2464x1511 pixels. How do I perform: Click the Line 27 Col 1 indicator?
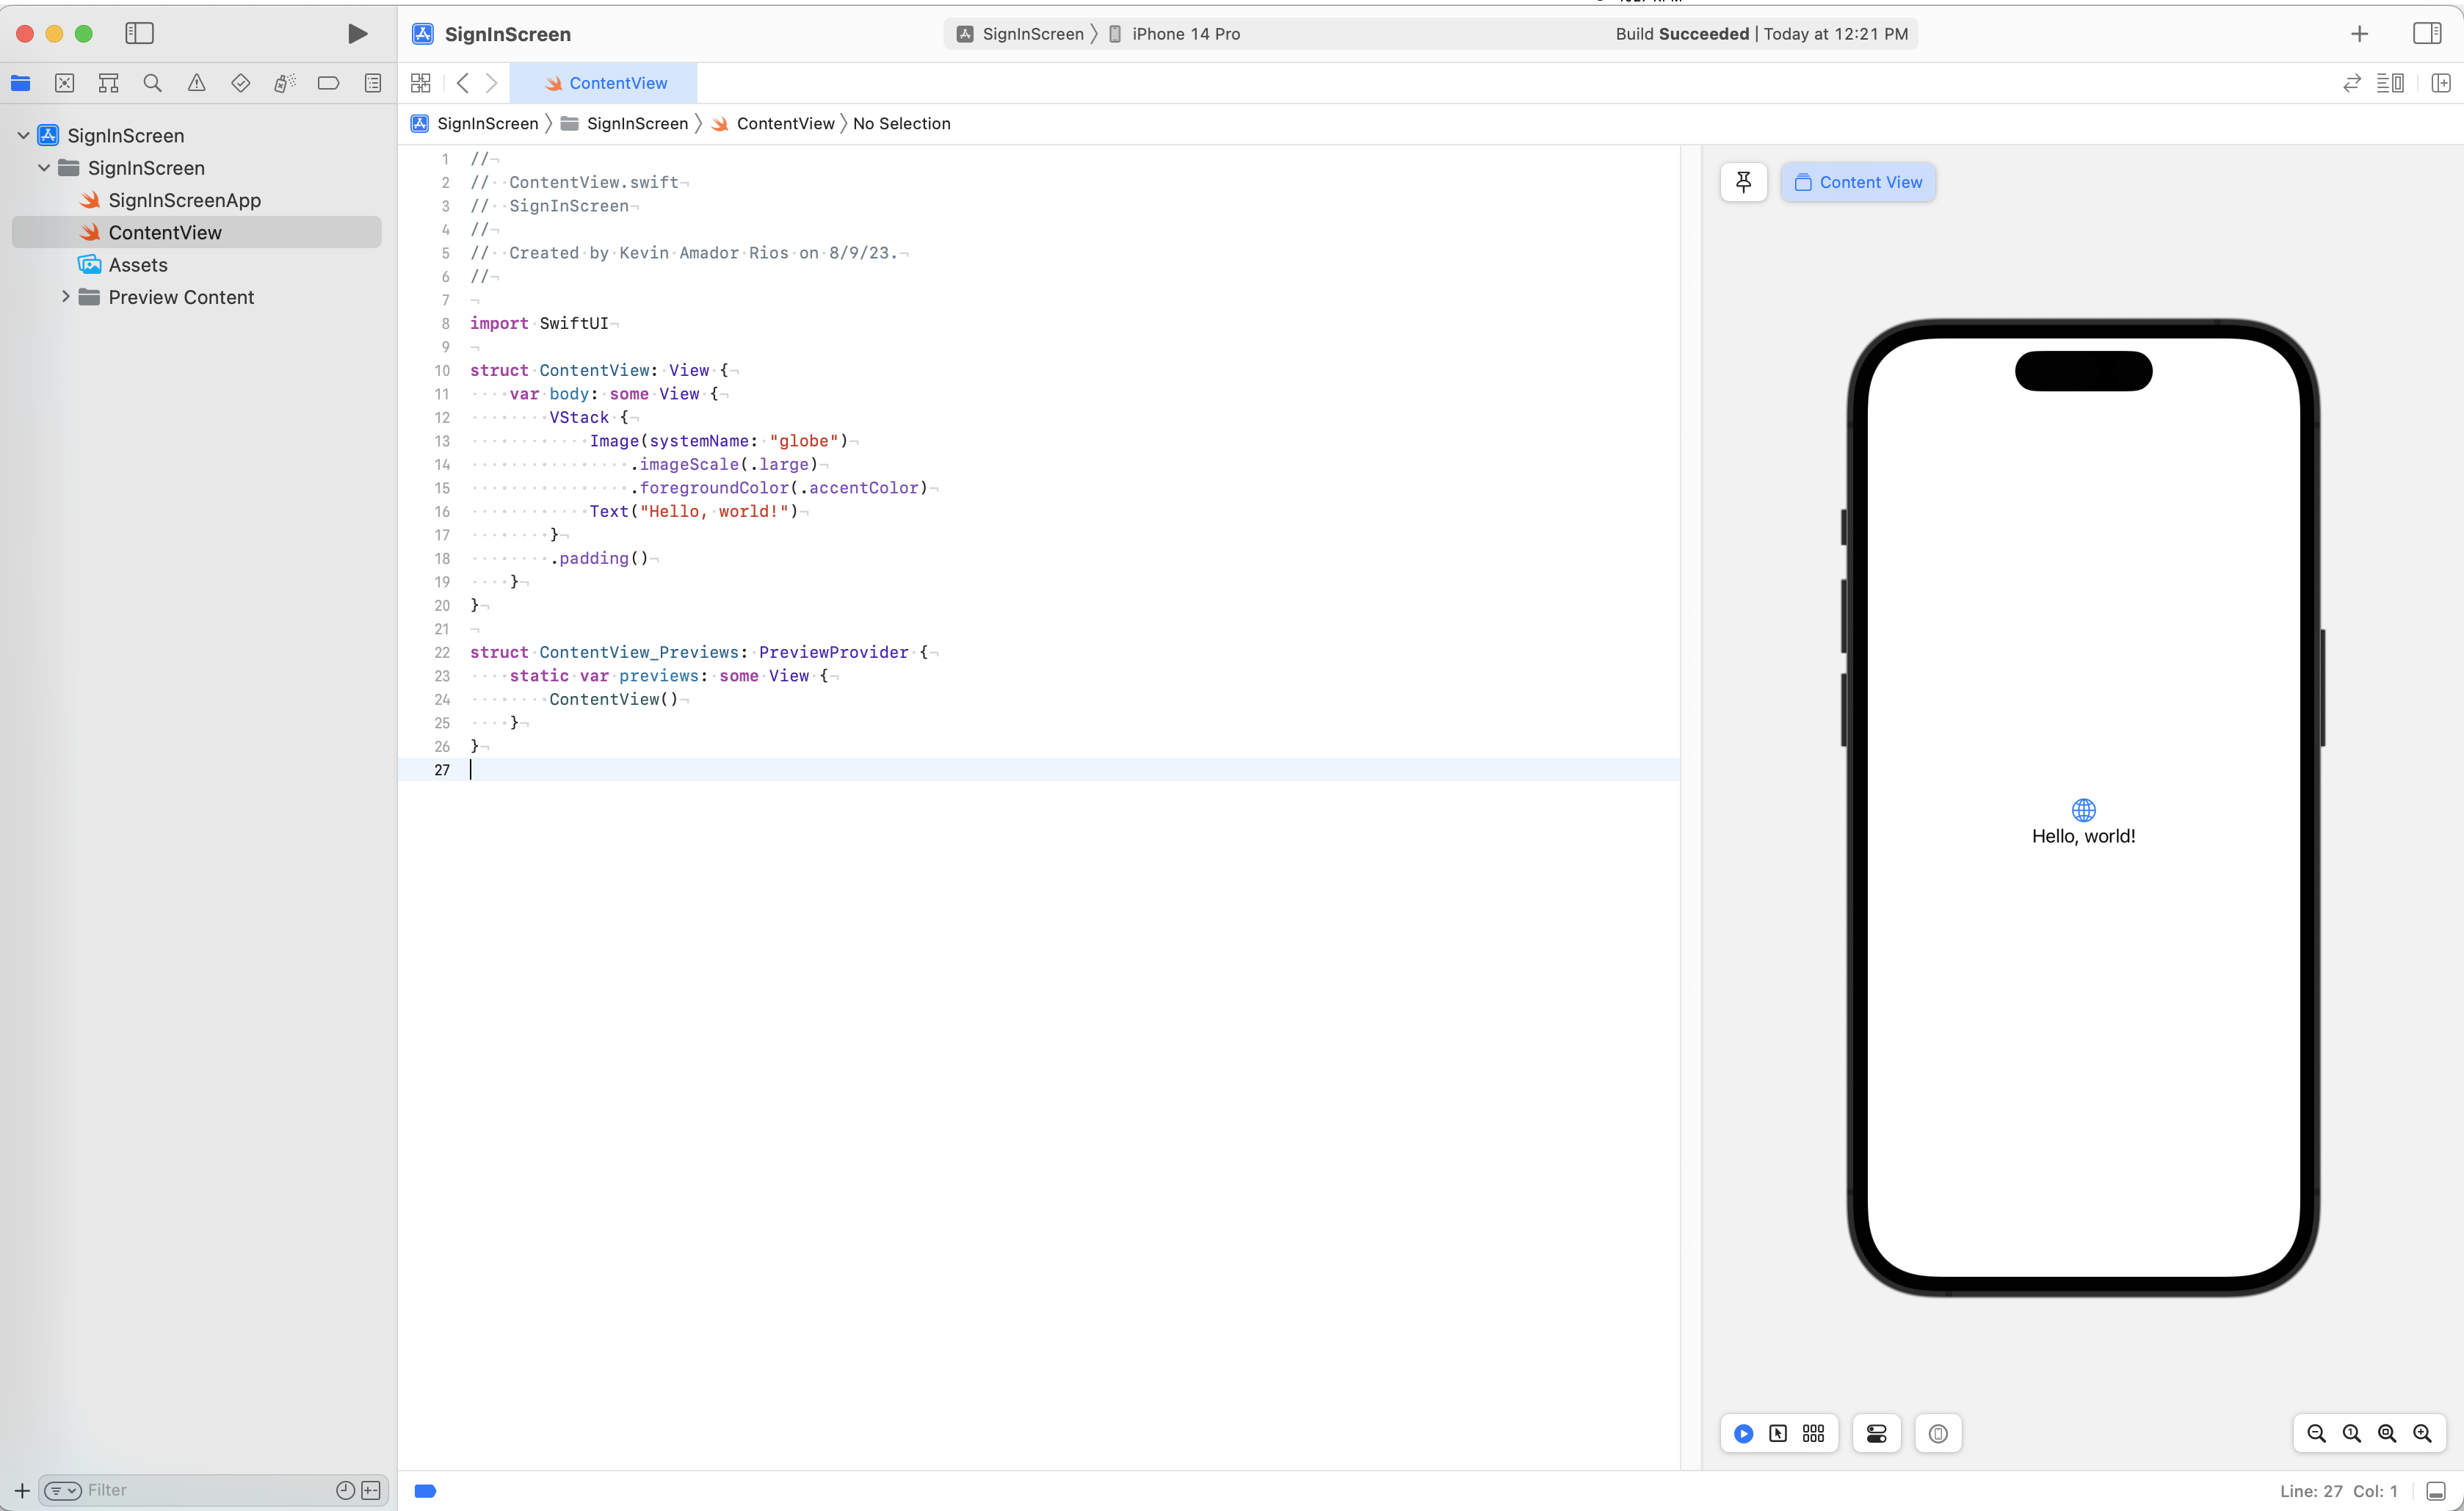2338,1491
